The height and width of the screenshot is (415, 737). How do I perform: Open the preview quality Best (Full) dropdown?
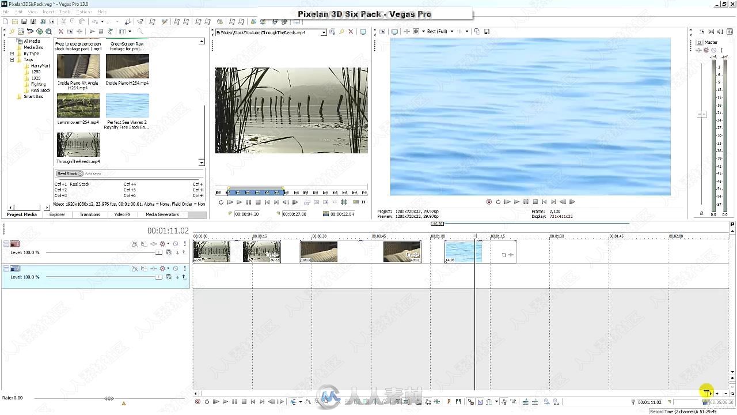click(x=452, y=31)
